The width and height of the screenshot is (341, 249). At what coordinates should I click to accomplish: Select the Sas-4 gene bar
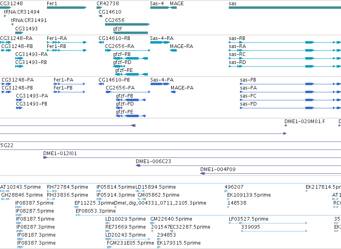click(x=160, y=8)
